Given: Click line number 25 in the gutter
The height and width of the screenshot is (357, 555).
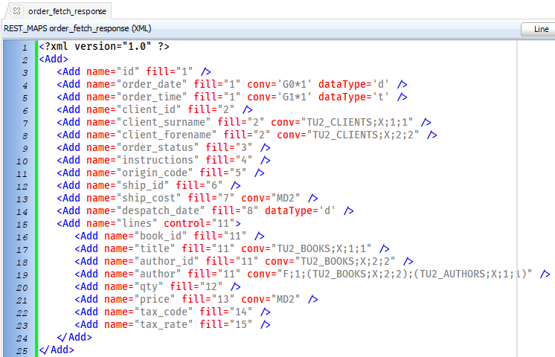Looking at the screenshot, I should tap(22, 350).
